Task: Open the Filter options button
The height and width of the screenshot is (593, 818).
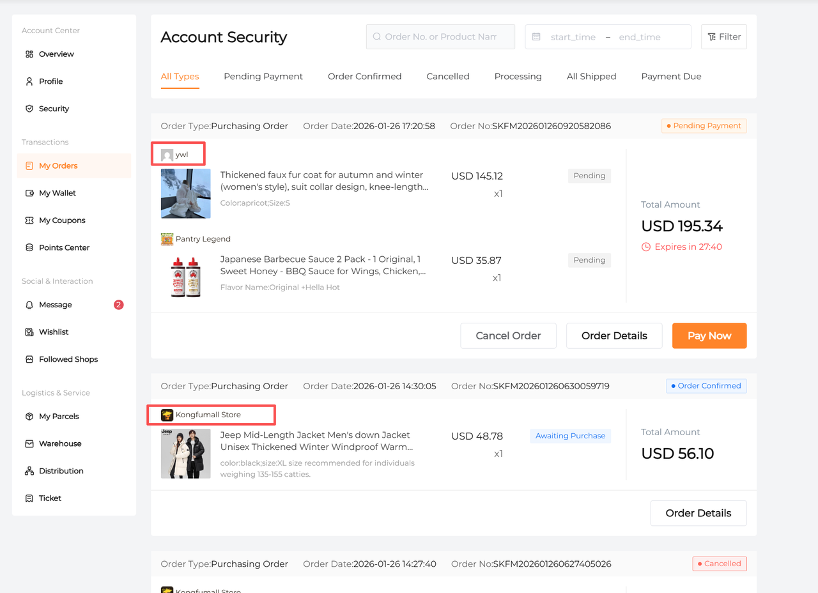Action: pyautogui.click(x=723, y=37)
